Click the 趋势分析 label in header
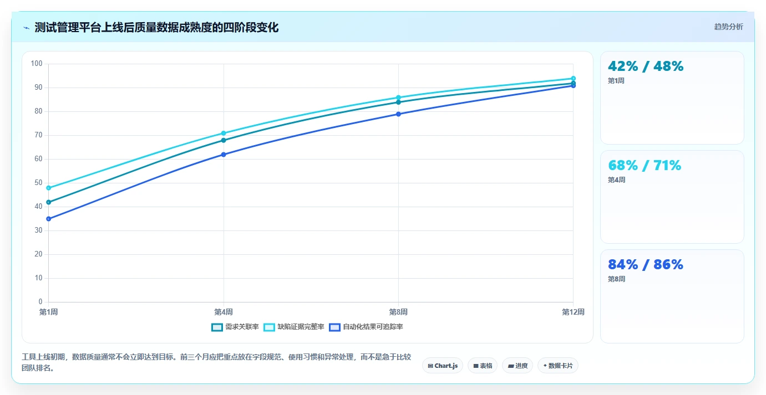The image size is (766, 395). (x=728, y=27)
